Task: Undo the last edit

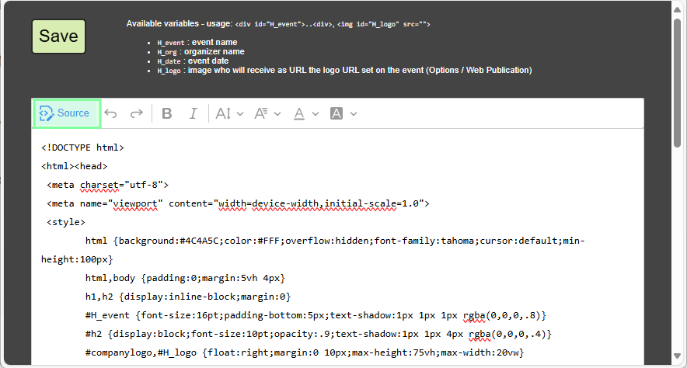Action: click(110, 113)
